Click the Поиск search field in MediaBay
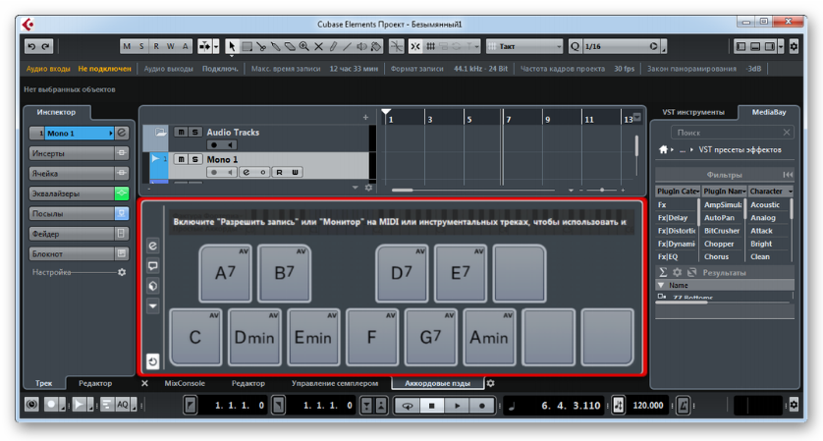823x441 pixels. (x=732, y=132)
